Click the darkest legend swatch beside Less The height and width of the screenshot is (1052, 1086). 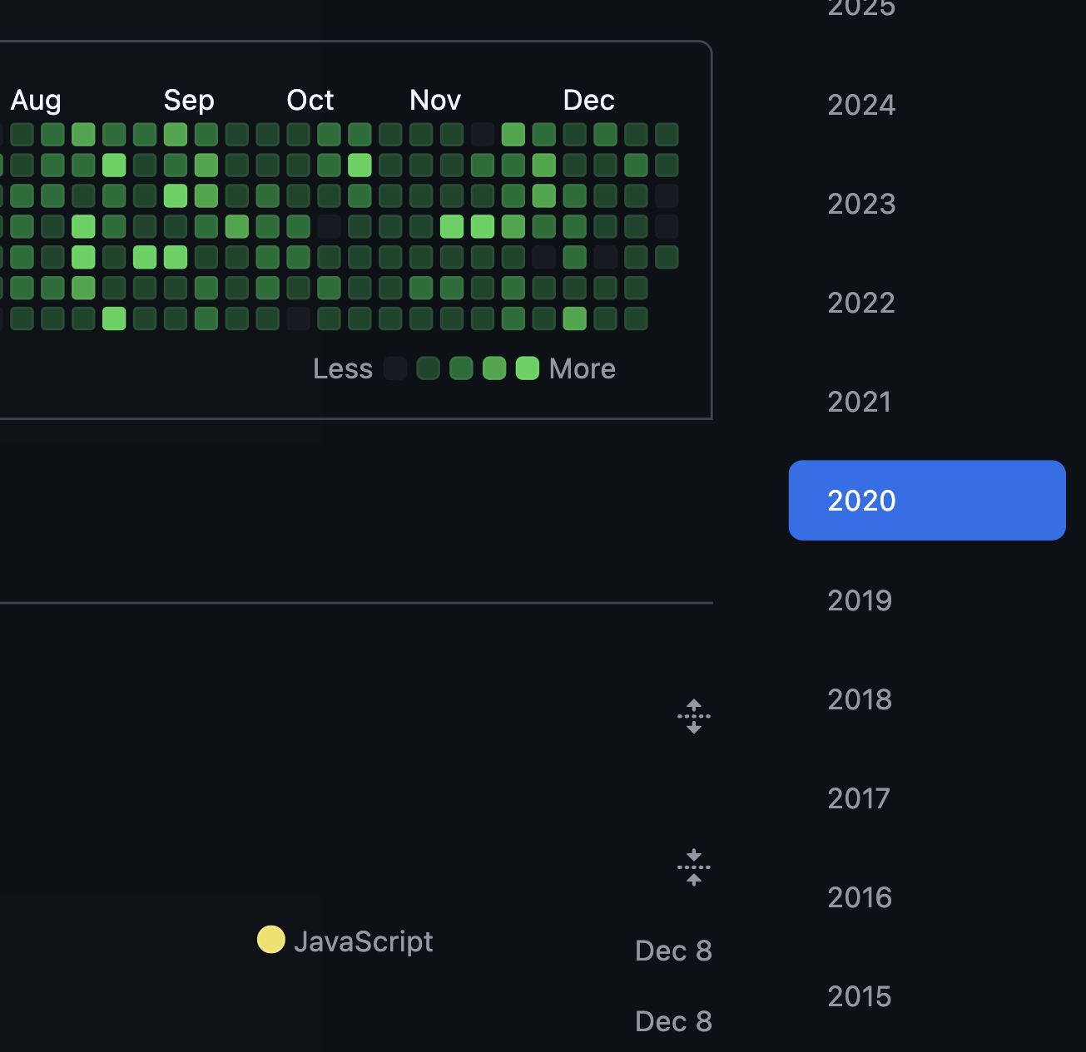tap(395, 368)
